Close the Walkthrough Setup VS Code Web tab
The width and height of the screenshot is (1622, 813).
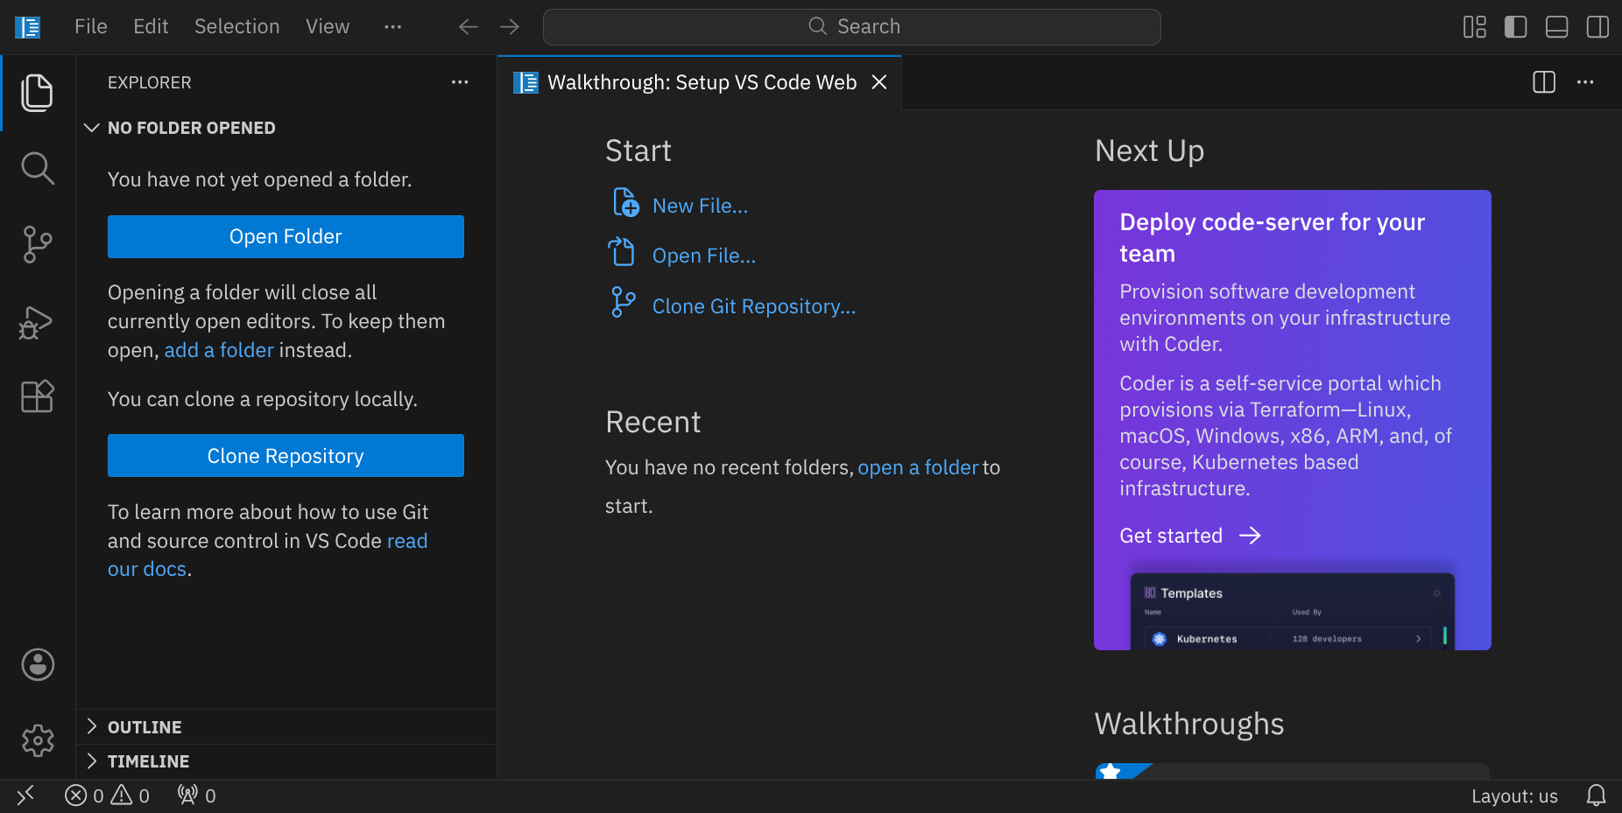tap(879, 82)
